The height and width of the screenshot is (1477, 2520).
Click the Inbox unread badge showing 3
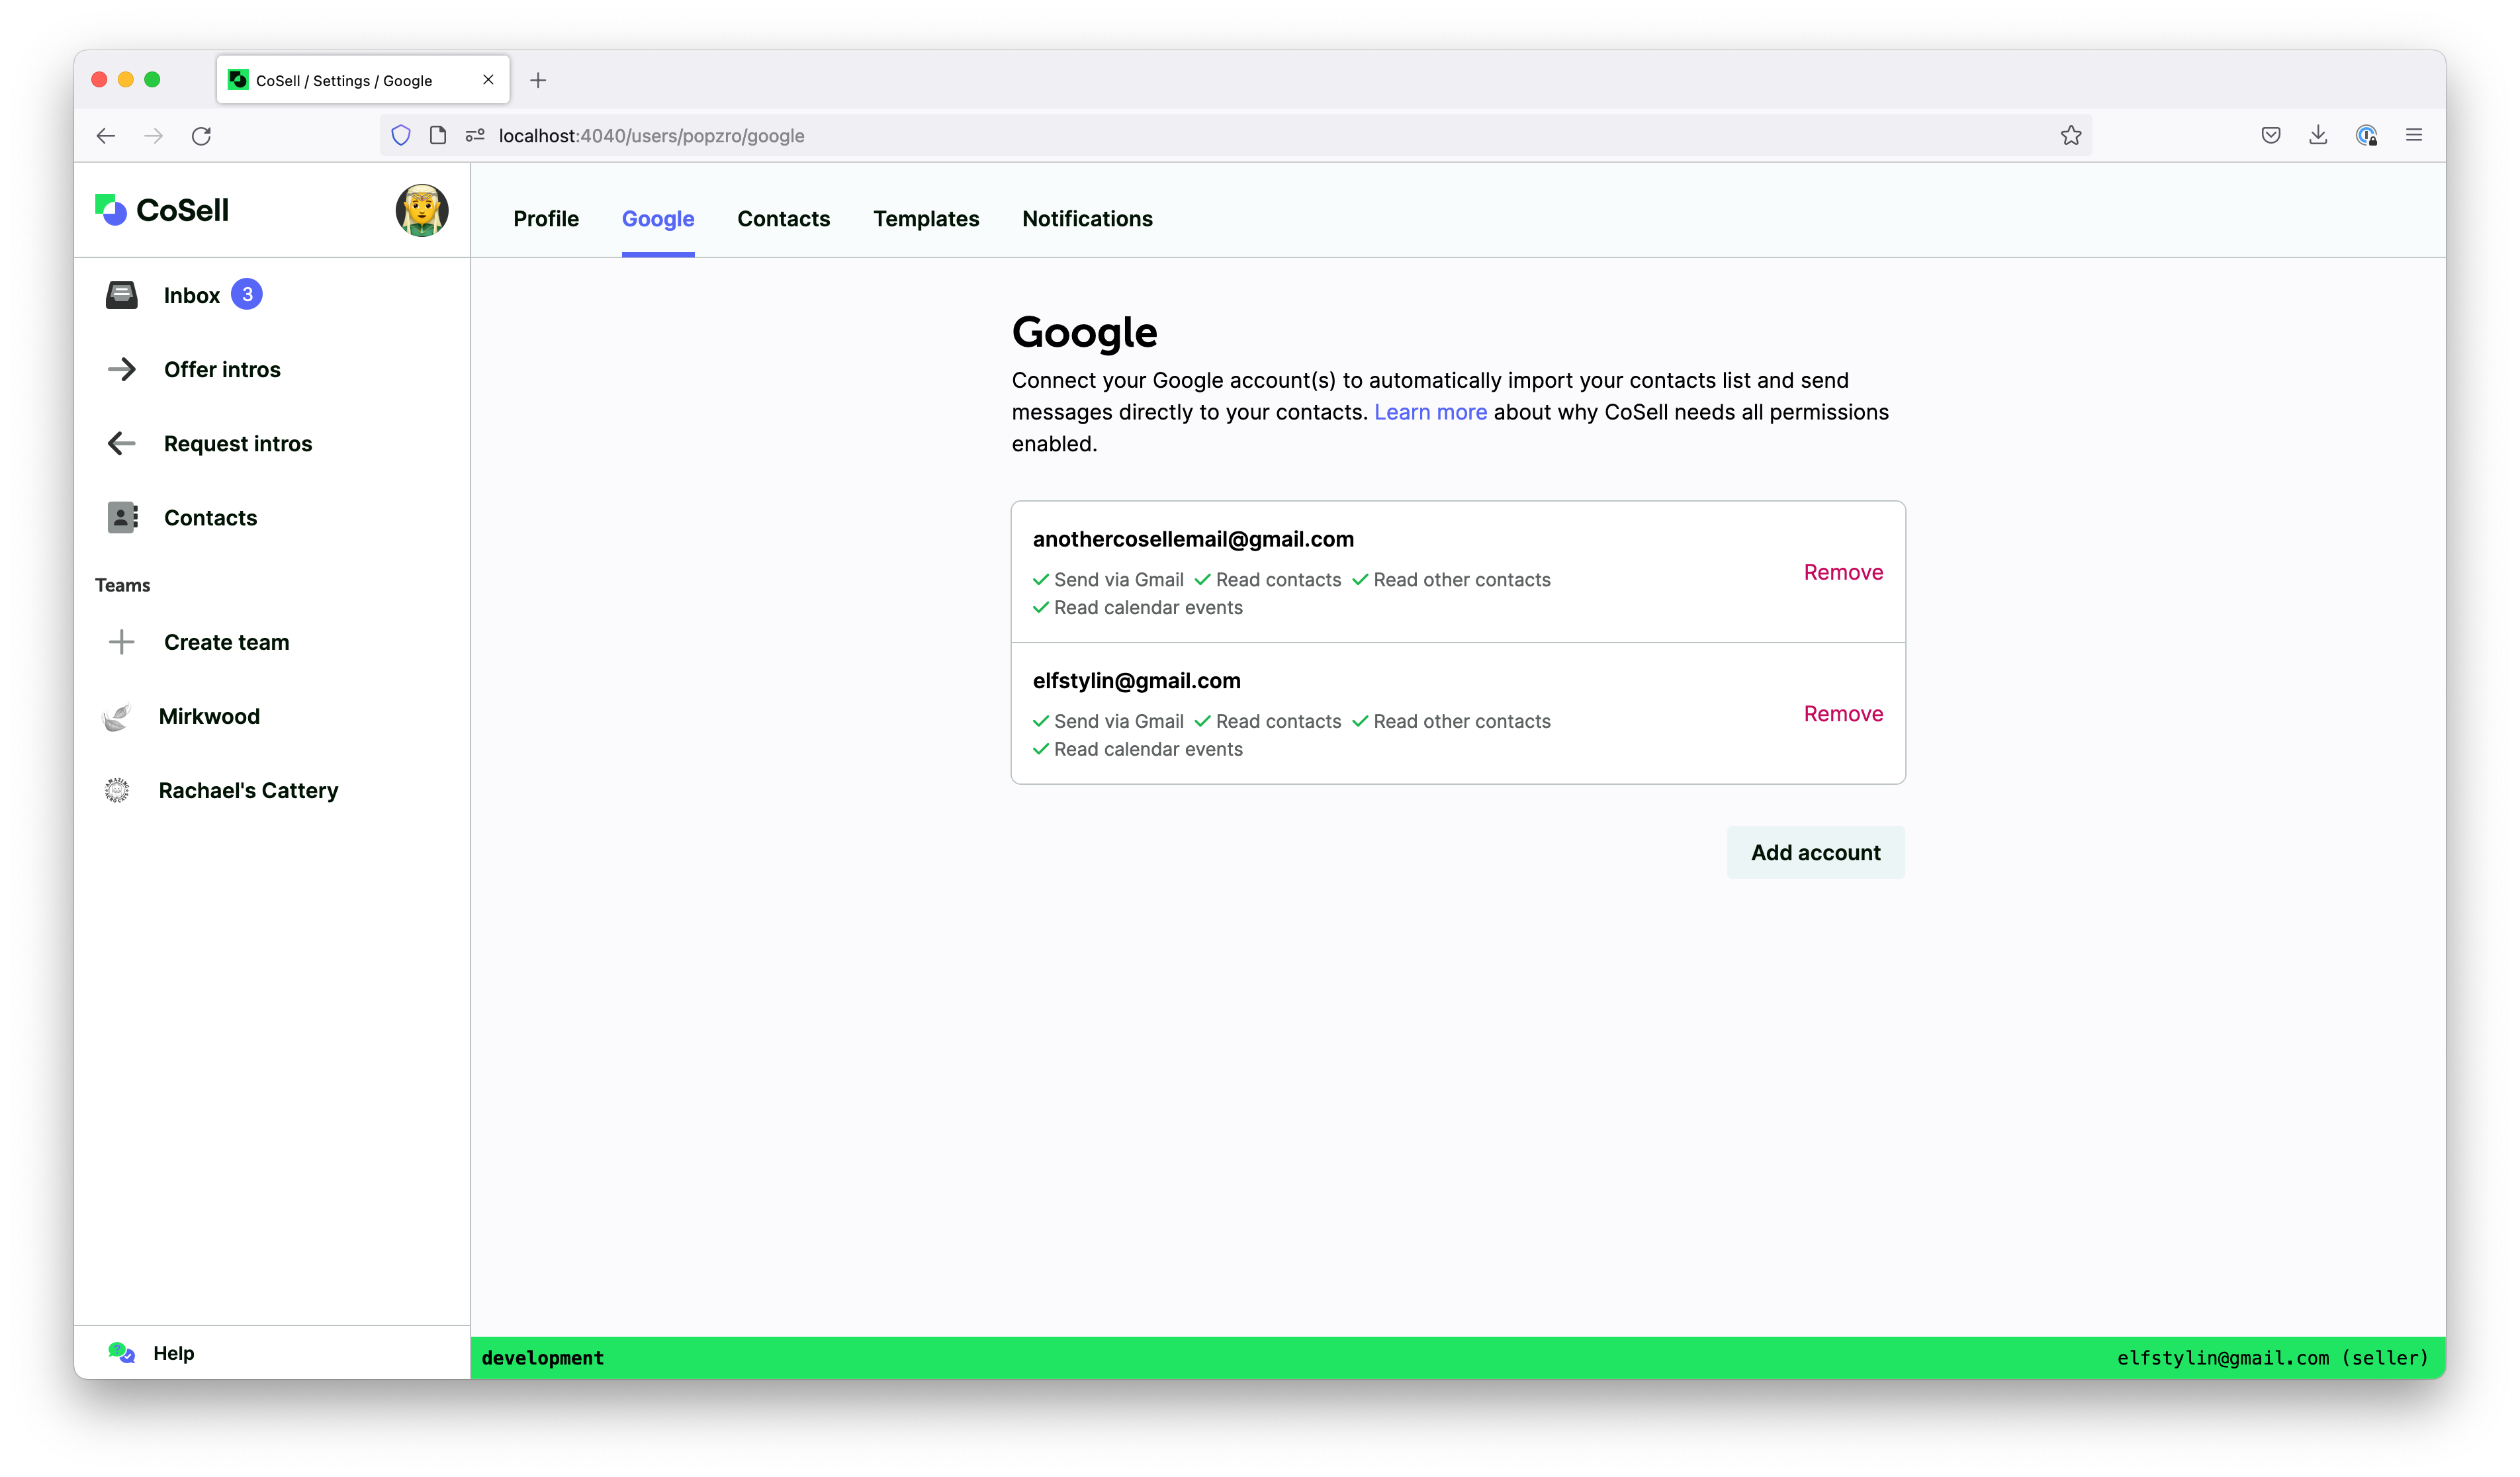(247, 294)
